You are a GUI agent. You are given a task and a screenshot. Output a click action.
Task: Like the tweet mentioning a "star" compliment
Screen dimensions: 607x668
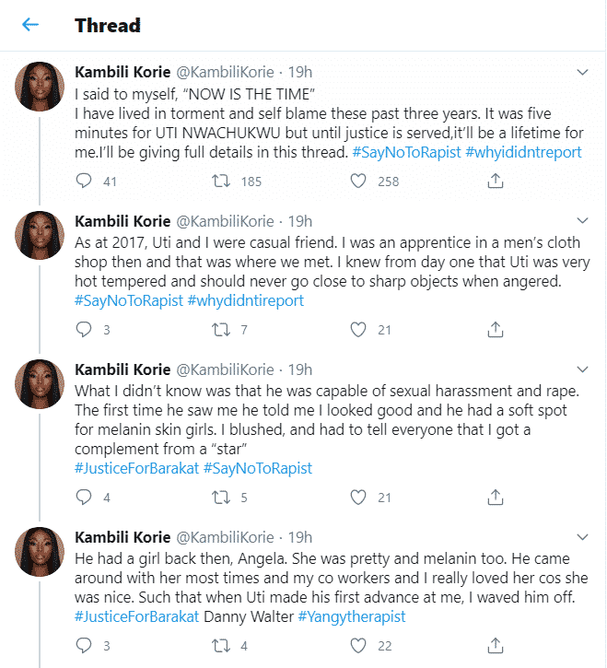tap(358, 498)
